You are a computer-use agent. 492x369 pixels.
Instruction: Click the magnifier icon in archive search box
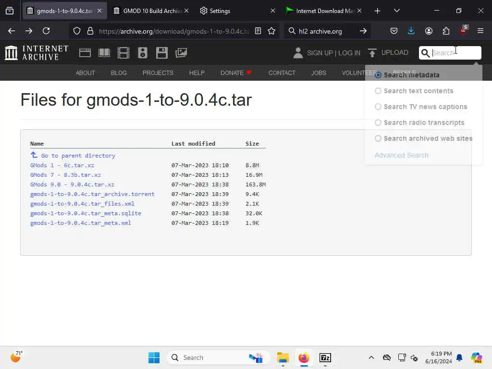click(425, 53)
